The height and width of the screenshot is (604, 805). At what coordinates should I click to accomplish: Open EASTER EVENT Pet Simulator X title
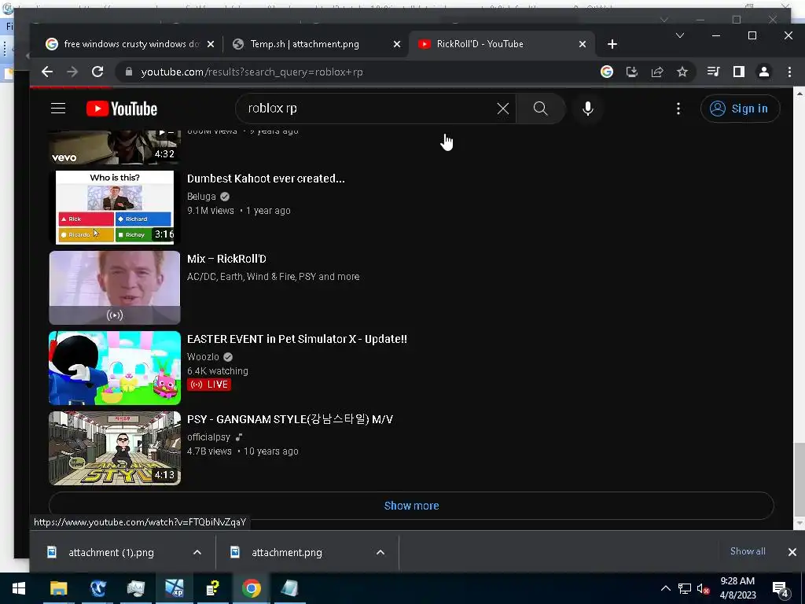tap(296, 339)
